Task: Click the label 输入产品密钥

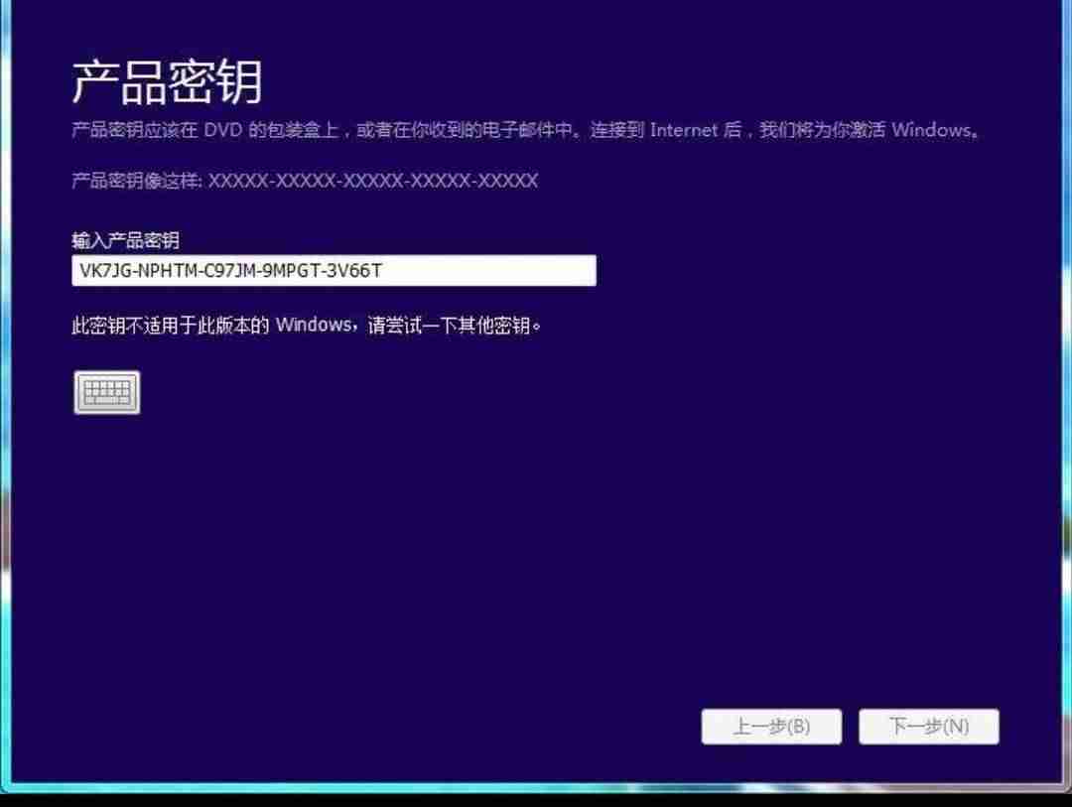Action: coord(125,240)
